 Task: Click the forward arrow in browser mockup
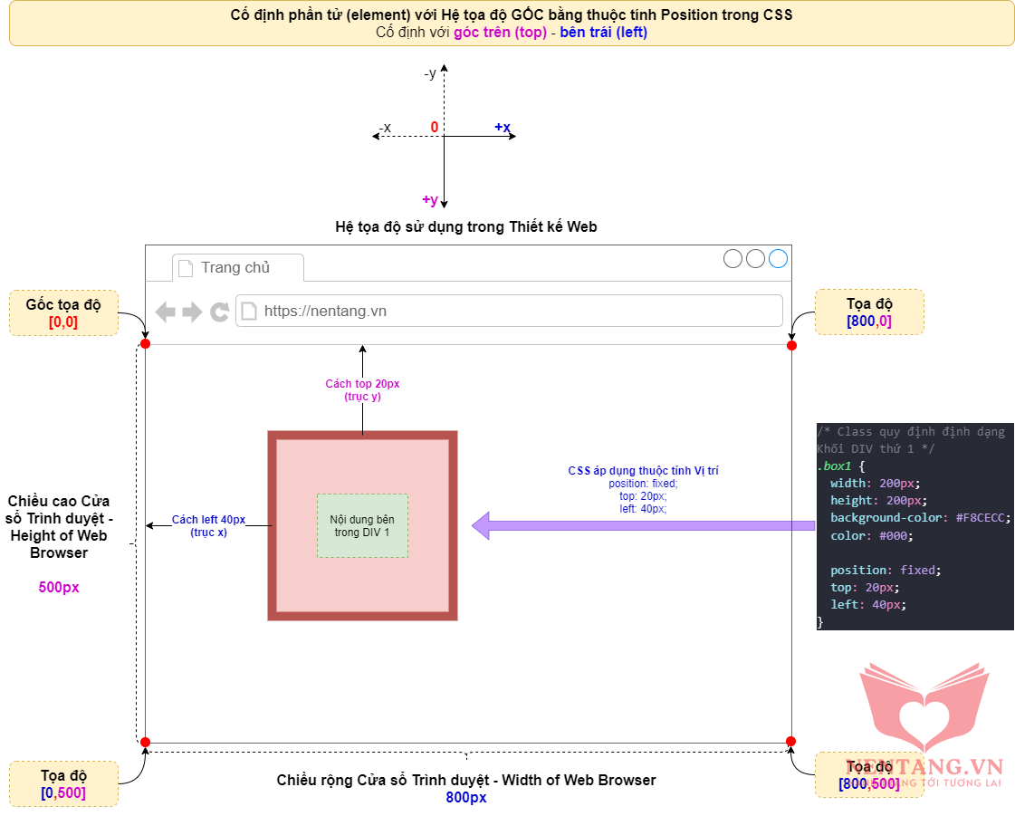[x=192, y=312]
